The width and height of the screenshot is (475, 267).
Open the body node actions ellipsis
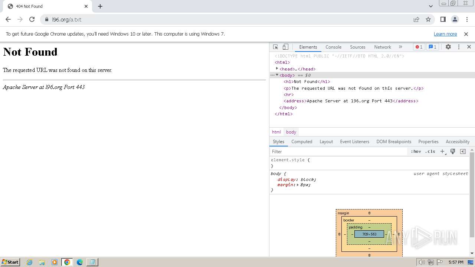272,75
